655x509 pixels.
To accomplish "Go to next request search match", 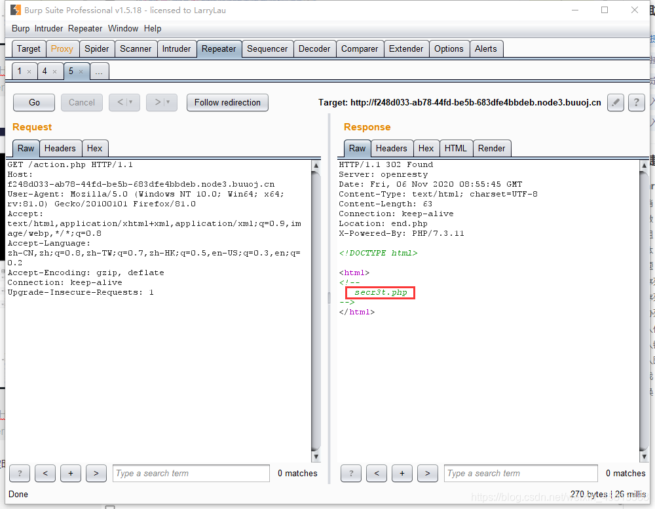I will [96, 474].
